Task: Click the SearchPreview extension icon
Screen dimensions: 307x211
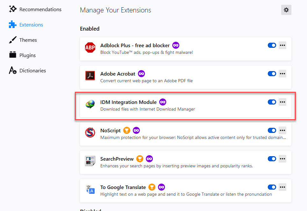Action: coord(90,161)
